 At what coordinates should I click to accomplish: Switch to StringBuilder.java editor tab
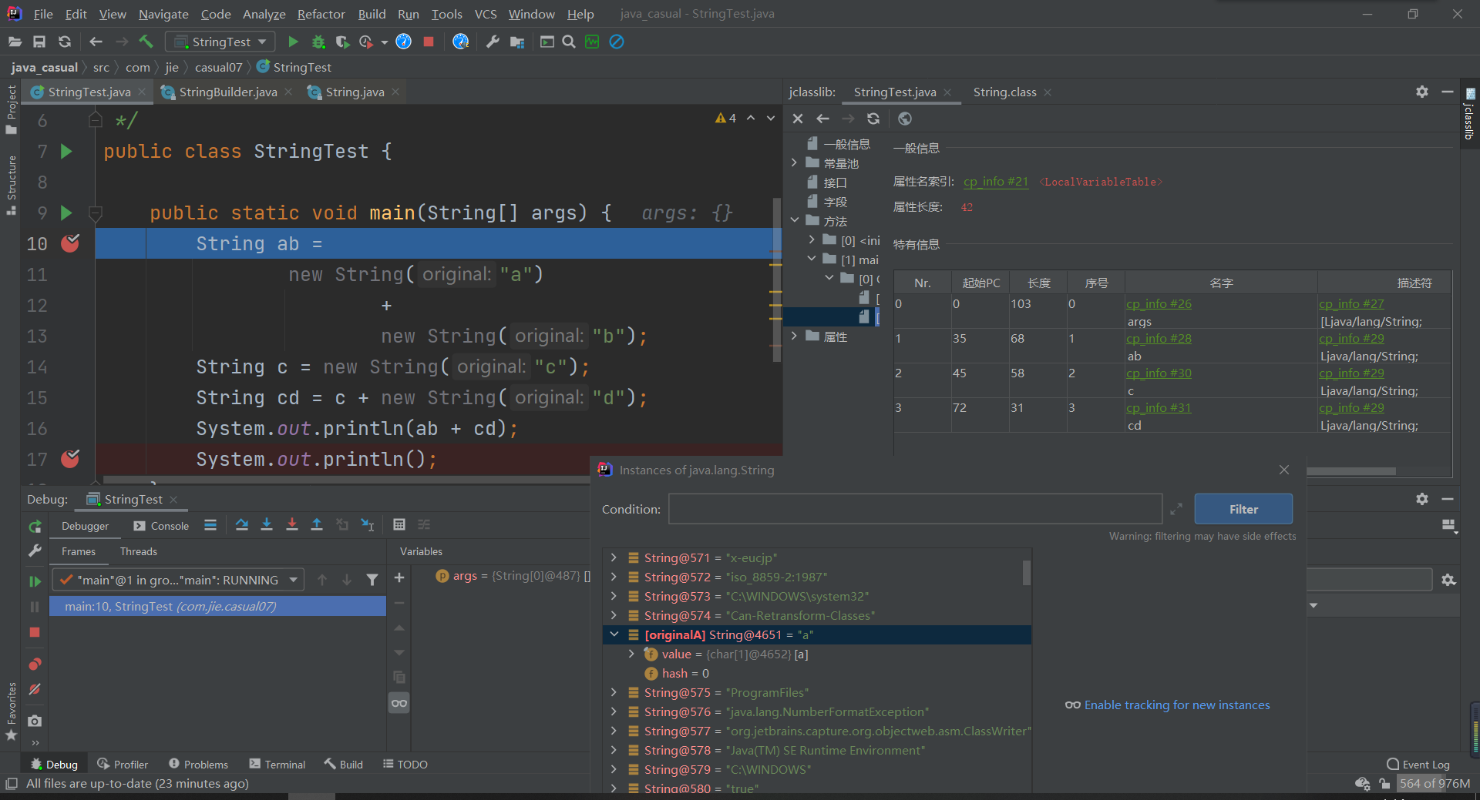click(227, 92)
